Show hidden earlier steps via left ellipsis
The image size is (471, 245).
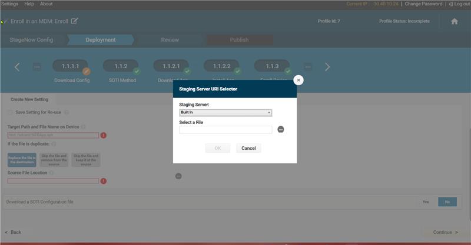coord(37,67)
